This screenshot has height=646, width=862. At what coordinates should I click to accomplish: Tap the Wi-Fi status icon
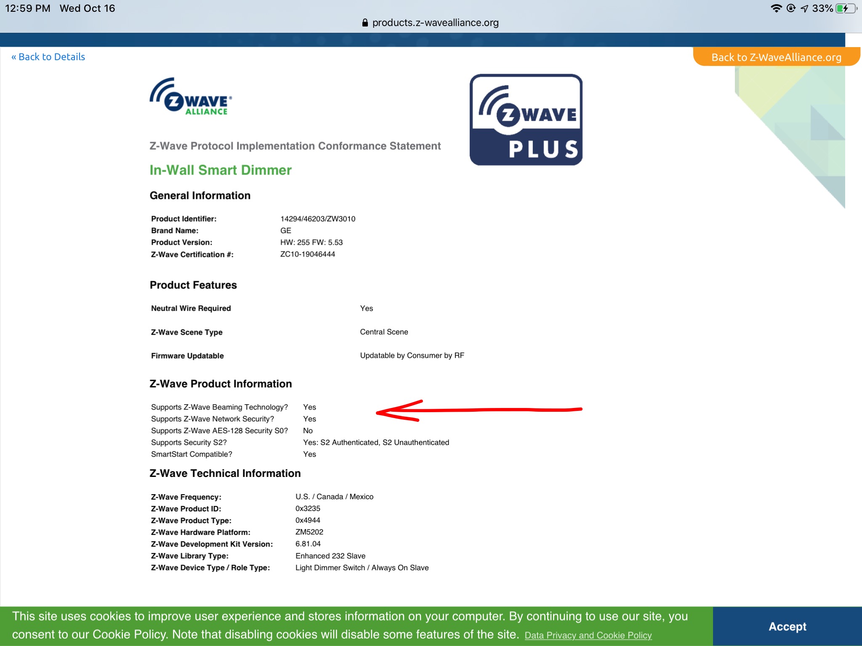pos(776,8)
